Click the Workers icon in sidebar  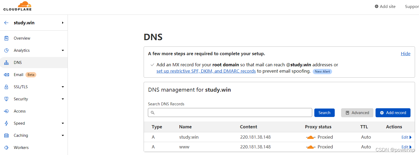(x=6, y=148)
